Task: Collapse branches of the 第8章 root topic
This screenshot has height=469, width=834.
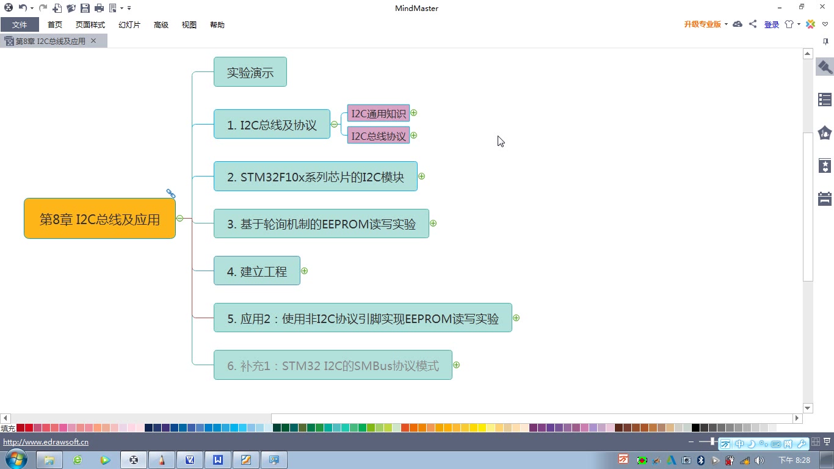Action: click(179, 217)
